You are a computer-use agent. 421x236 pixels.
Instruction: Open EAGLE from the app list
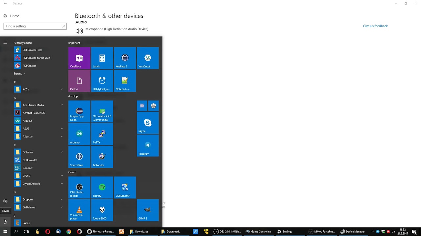[38, 223]
